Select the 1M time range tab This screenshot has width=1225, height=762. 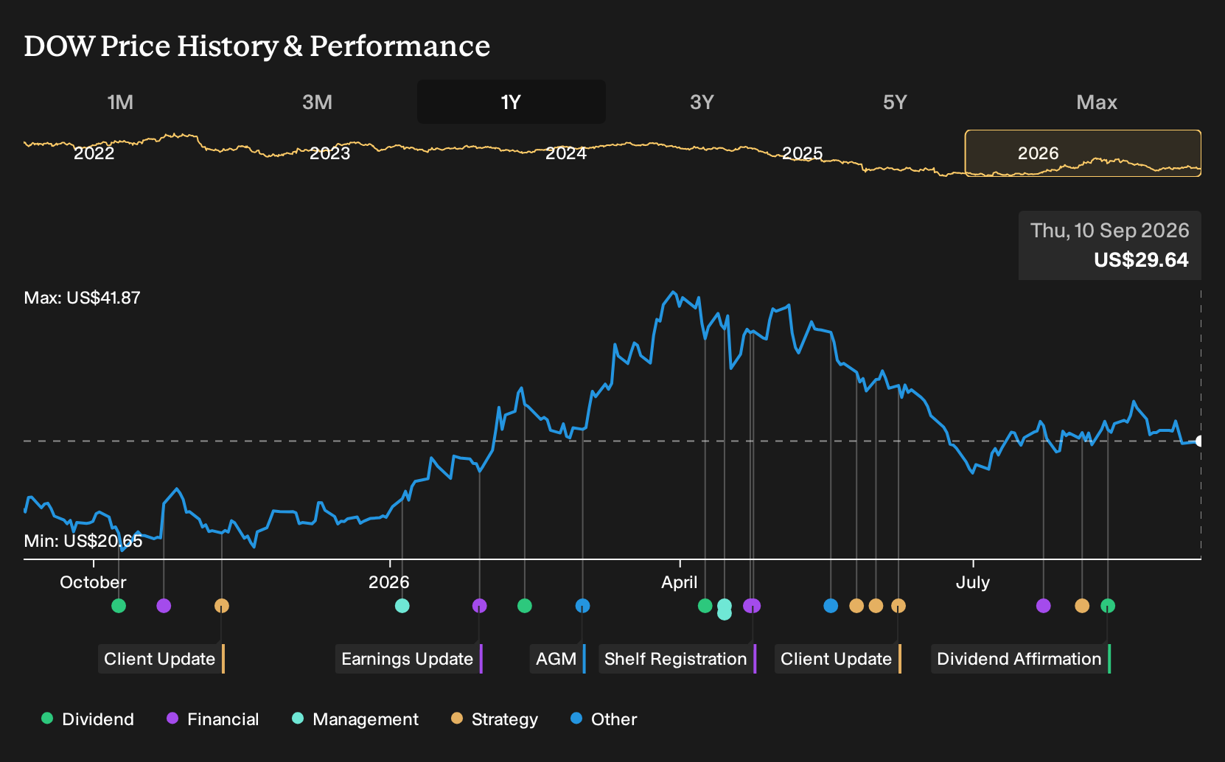pyautogui.click(x=120, y=102)
